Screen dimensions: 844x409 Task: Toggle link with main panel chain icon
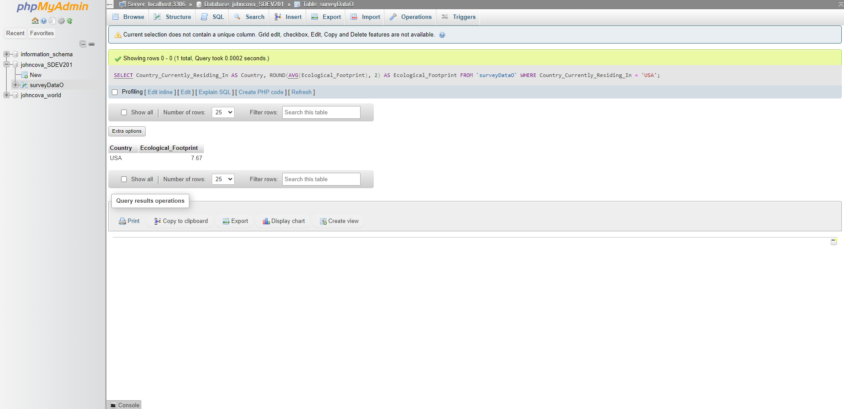pos(92,44)
